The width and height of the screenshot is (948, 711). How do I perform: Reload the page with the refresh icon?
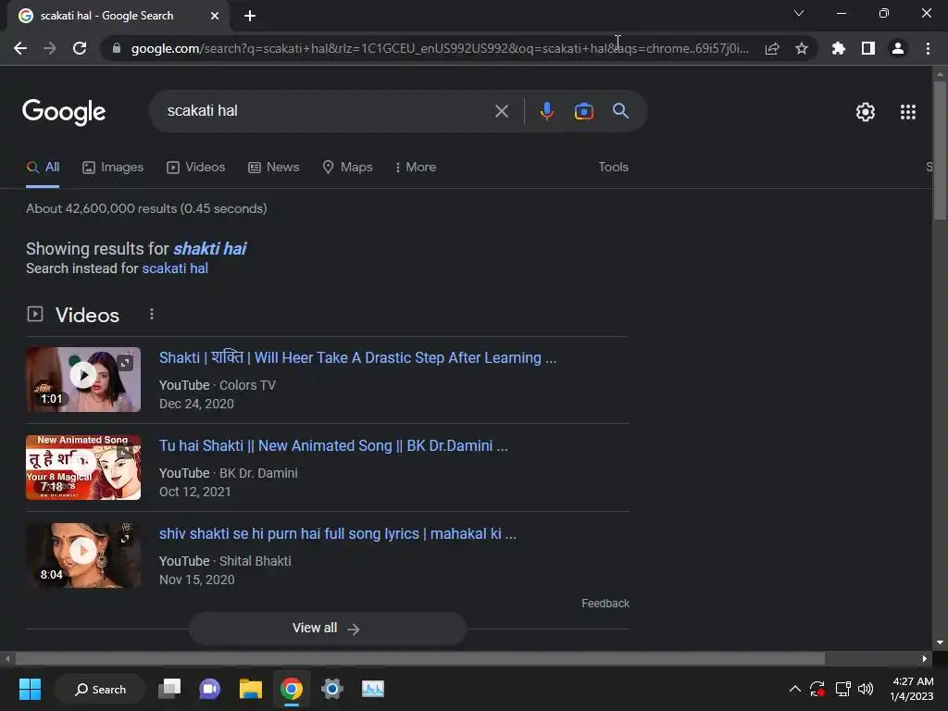point(80,48)
